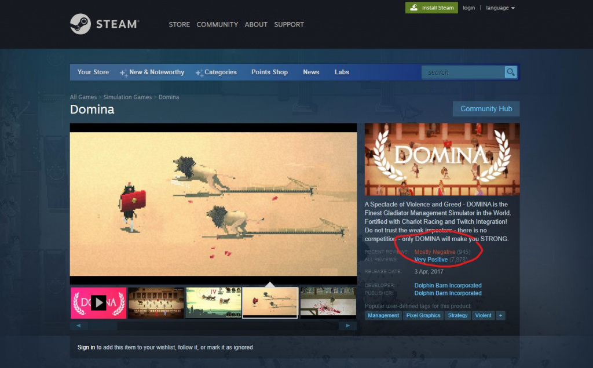
Task: Play the Domina trailer video thumbnail
Action: click(98, 303)
